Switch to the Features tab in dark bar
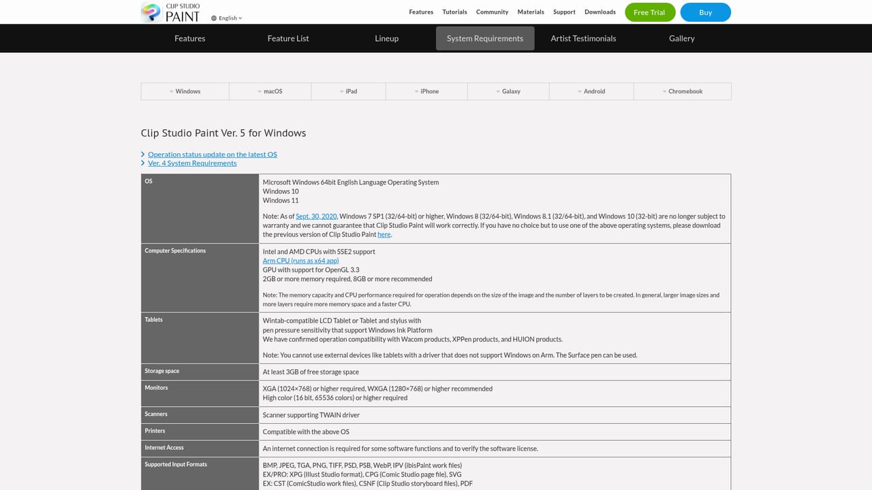This screenshot has width=872, height=490. (190, 38)
